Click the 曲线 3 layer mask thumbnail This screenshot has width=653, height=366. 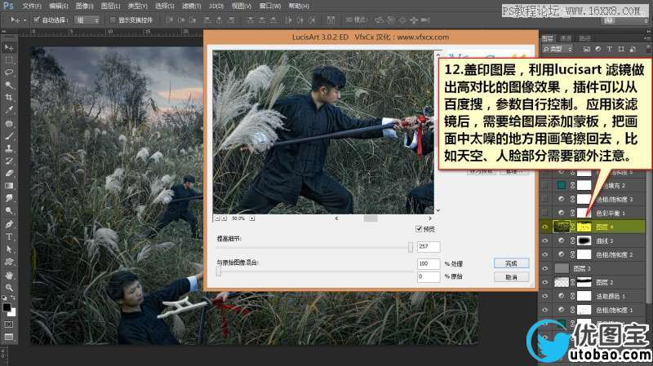[x=584, y=240]
